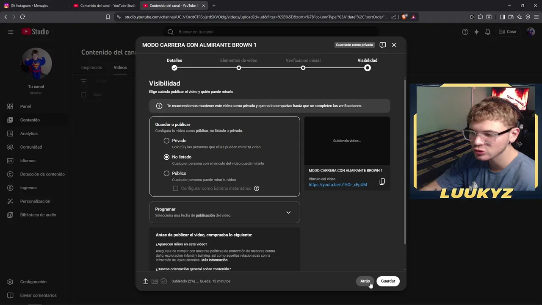
Task: Select the No listado radio button
Action: coord(166,157)
